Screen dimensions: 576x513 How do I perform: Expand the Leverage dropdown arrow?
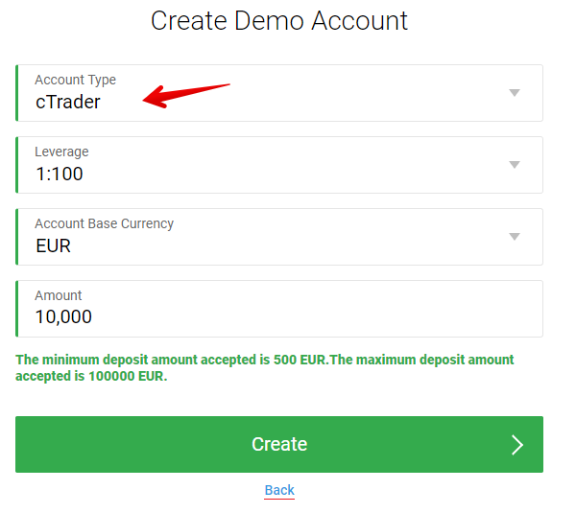tap(515, 165)
